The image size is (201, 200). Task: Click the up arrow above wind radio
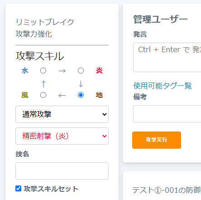pos(43,84)
